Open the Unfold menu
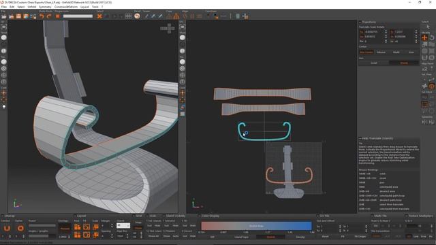Image resolution: width=436 pixels, height=245 pixels. (32, 7)
